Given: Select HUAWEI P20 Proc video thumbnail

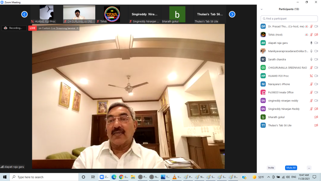Looking at the screenshot, I should pos(46,14).
